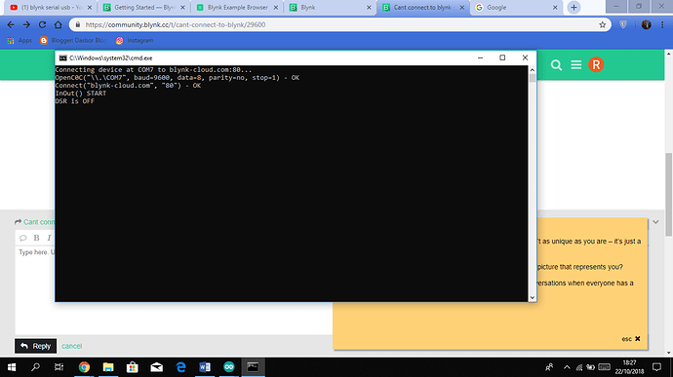673x377 pixels.
Task: Open the hamburger menu next to search
Action: pos(576,64)
